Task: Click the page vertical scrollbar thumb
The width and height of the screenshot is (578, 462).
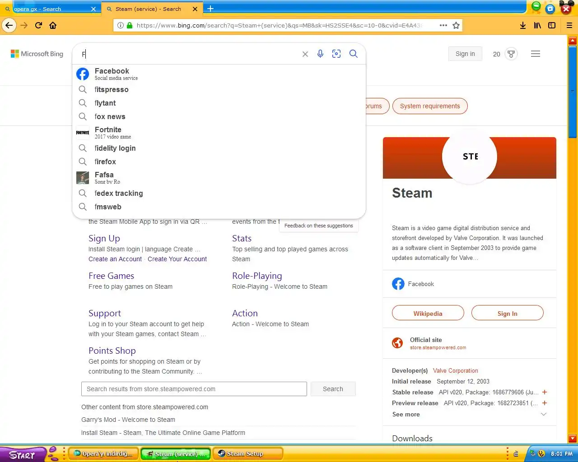Action: pos(573,92)
